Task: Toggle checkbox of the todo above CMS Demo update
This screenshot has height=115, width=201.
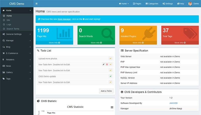Action: (x=110, y=70)
